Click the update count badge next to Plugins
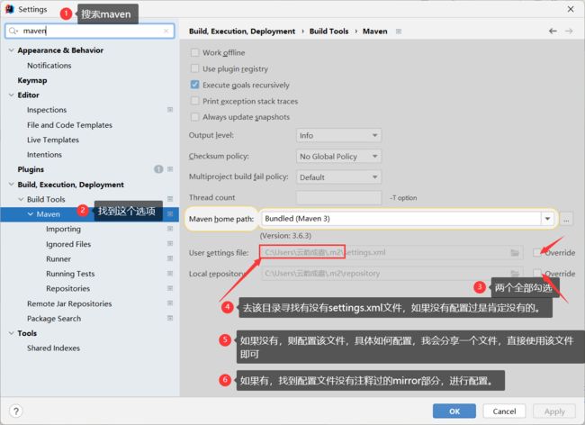This screenshot has width=585, height=425. click(x=158, y=169)
